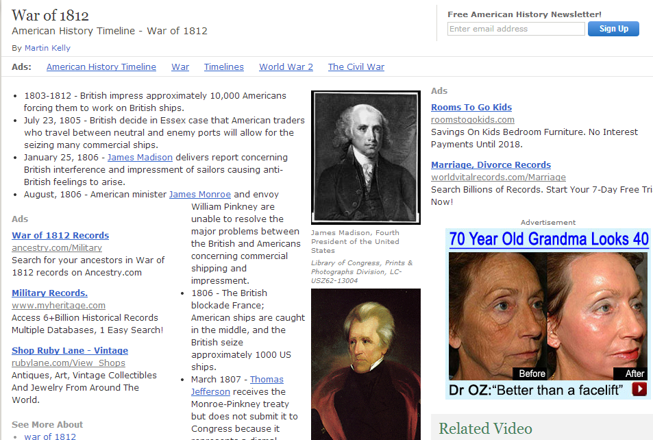Click the 1803-1812 British impress bullet text
The width and height of the screenshot is (653, 440).
coord(155,101)
